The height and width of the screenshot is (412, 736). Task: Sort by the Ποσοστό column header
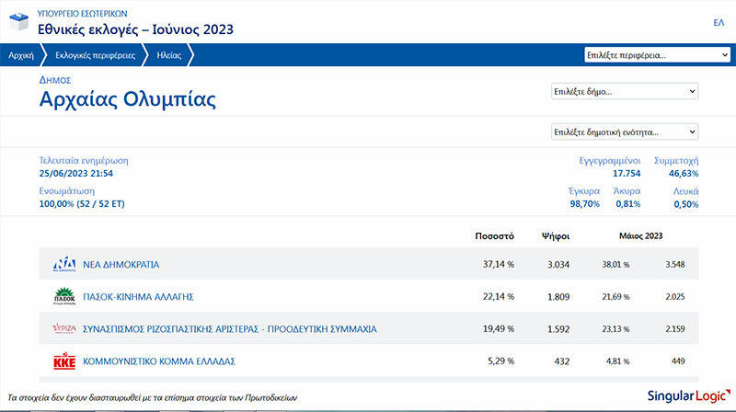494,235
